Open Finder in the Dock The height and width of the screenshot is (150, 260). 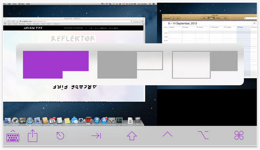click(x=7, y=120)
